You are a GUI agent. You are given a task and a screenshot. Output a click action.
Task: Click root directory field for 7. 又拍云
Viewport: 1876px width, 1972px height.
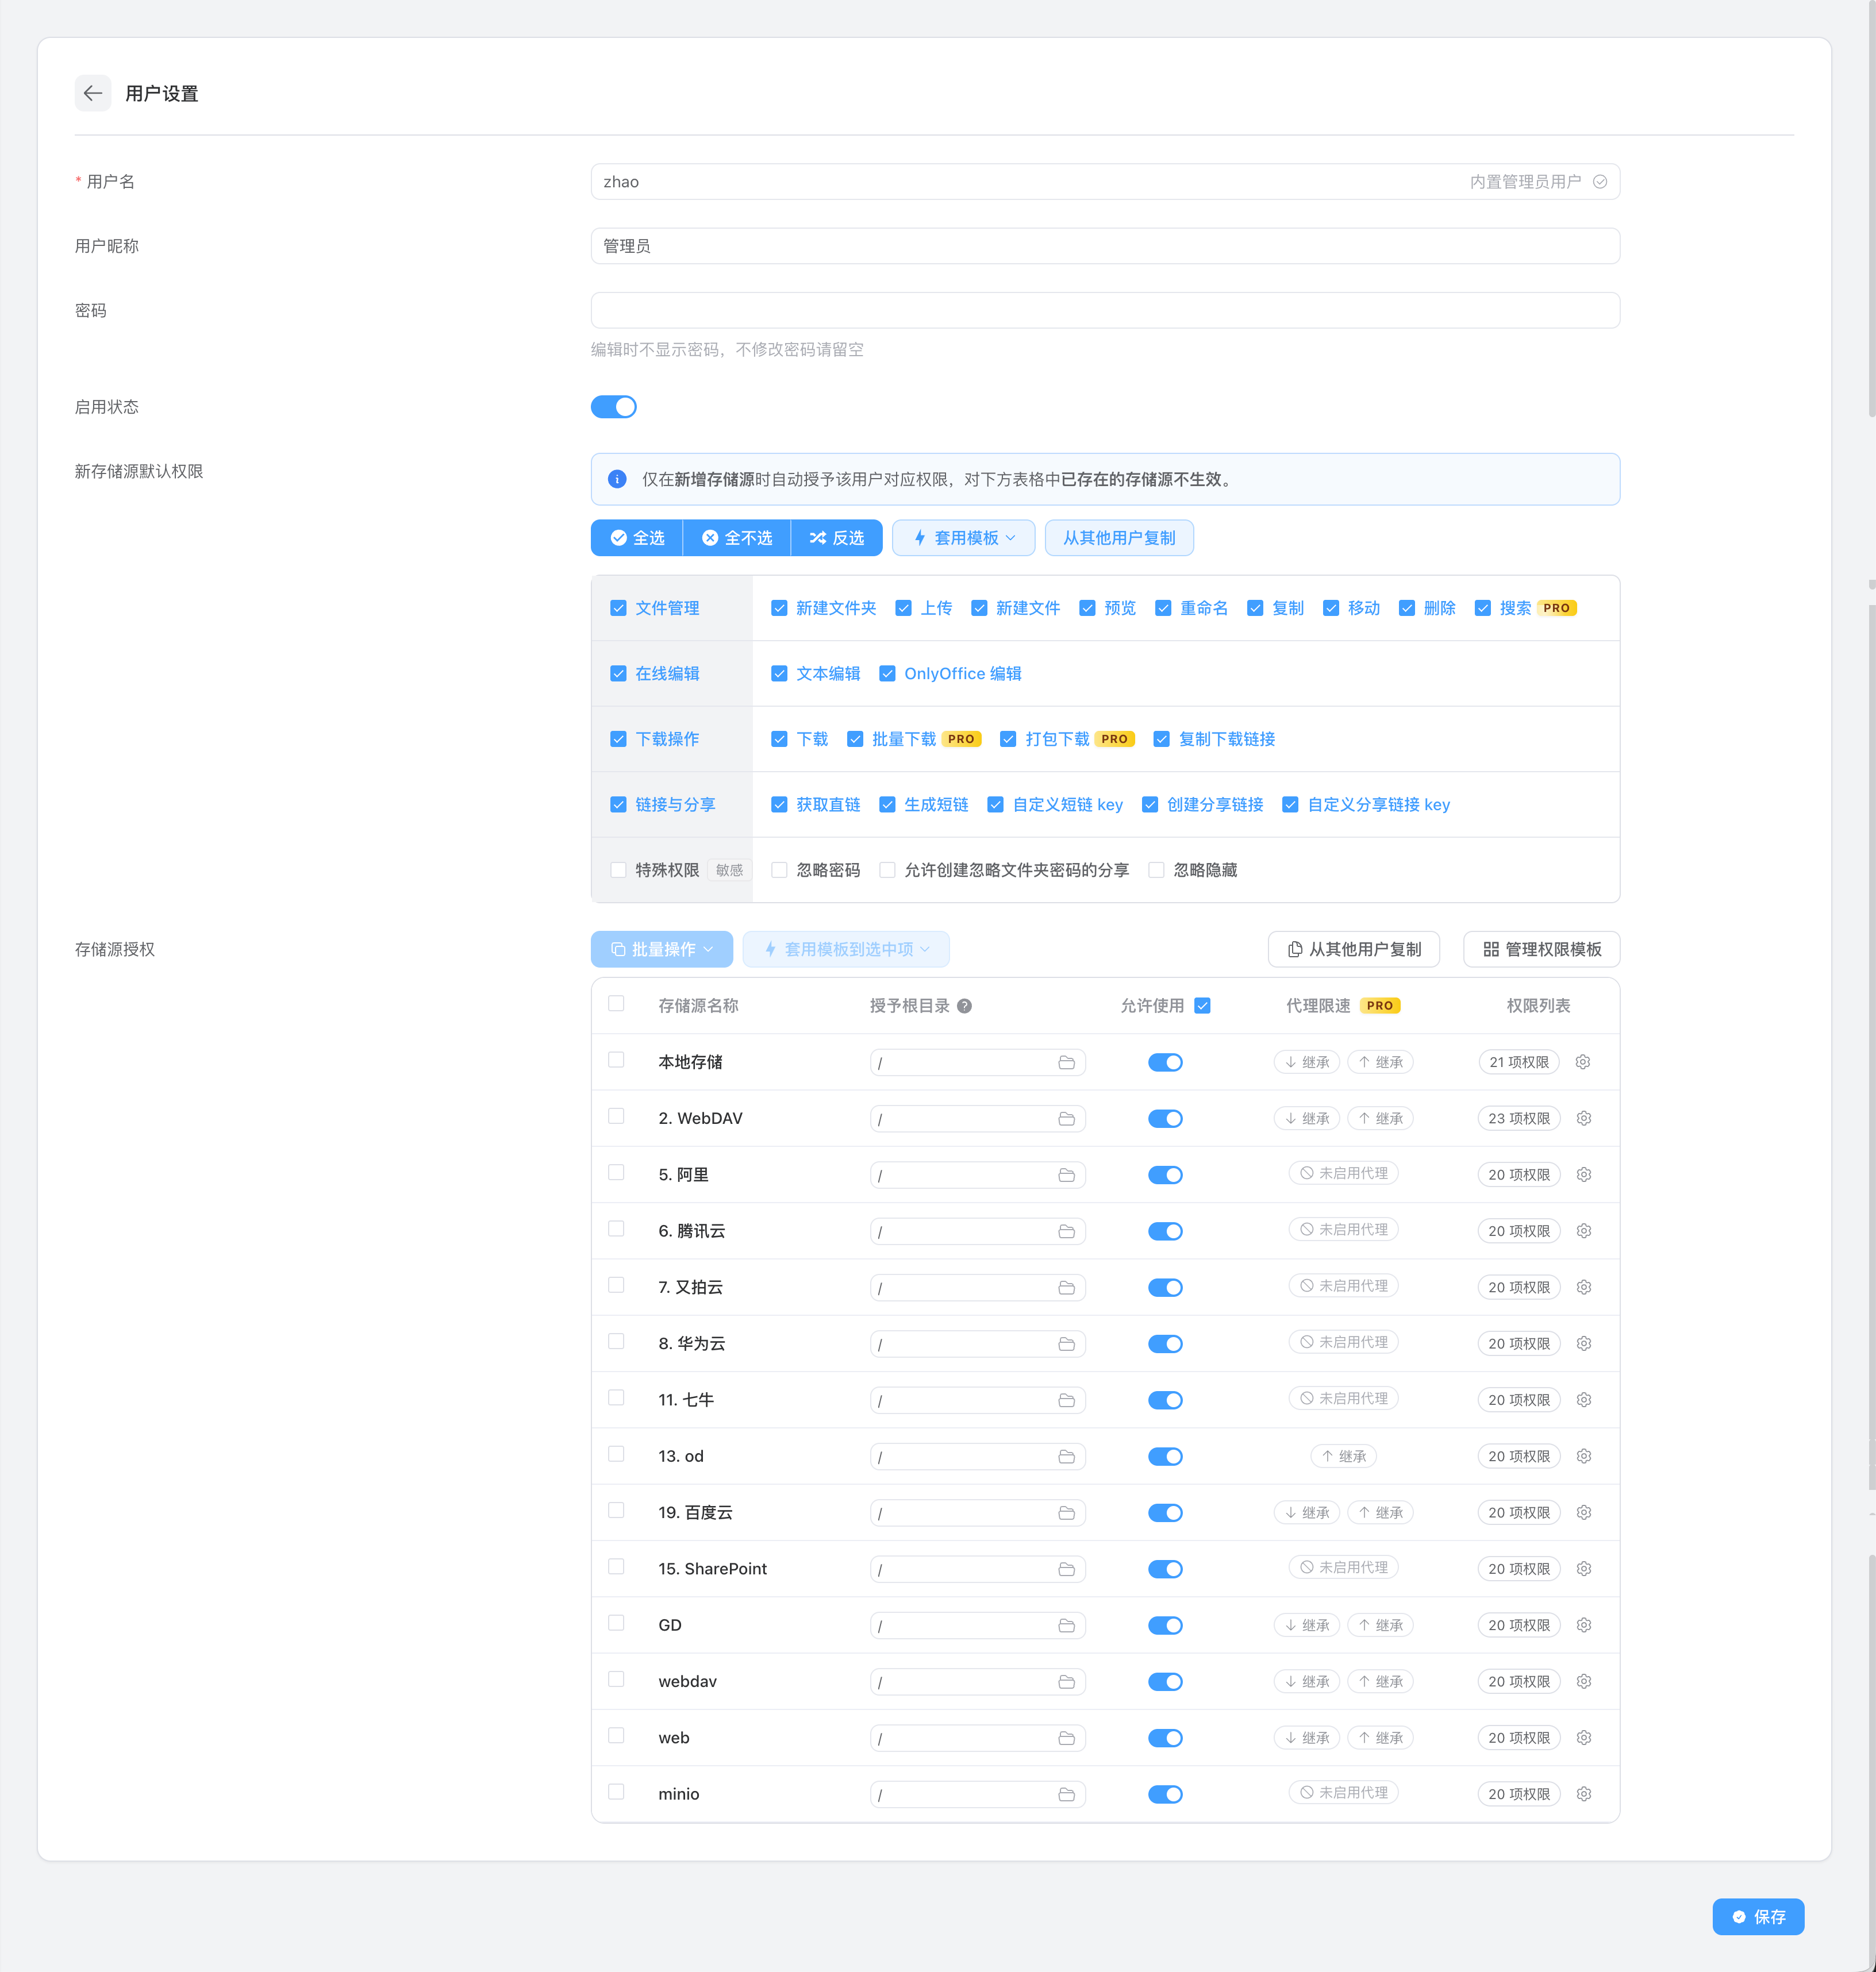pos(977,1287)
